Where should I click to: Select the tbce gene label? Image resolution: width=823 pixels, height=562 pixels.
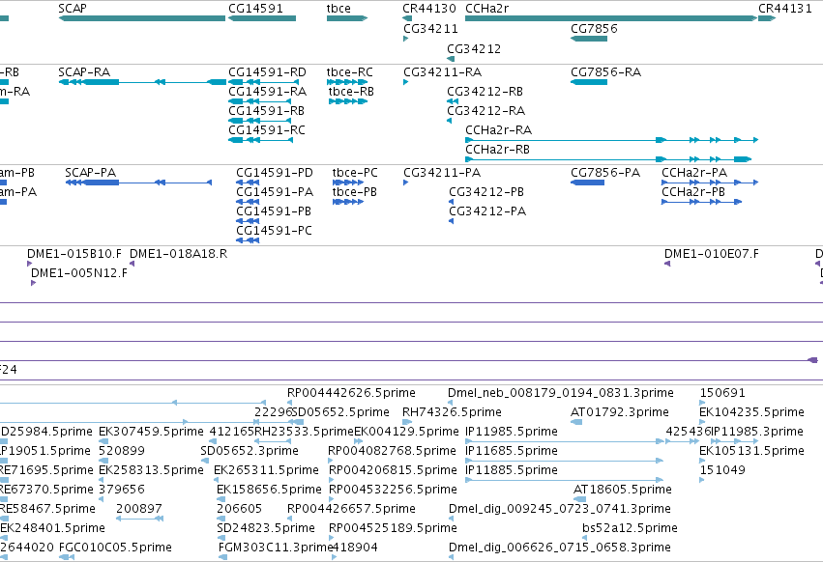(x=338, y=9)
